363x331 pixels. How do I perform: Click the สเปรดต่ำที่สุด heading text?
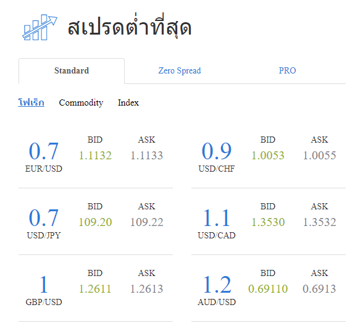point(130,27)
